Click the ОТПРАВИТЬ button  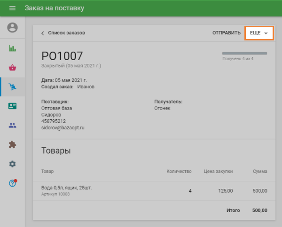[x=226, y=33]
